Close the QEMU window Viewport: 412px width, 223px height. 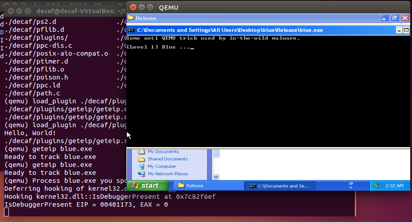click(x=133, y=8)
